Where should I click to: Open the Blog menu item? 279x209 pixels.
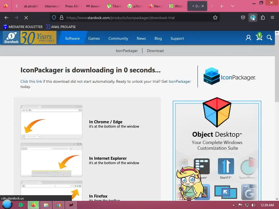tap(158, 38)
